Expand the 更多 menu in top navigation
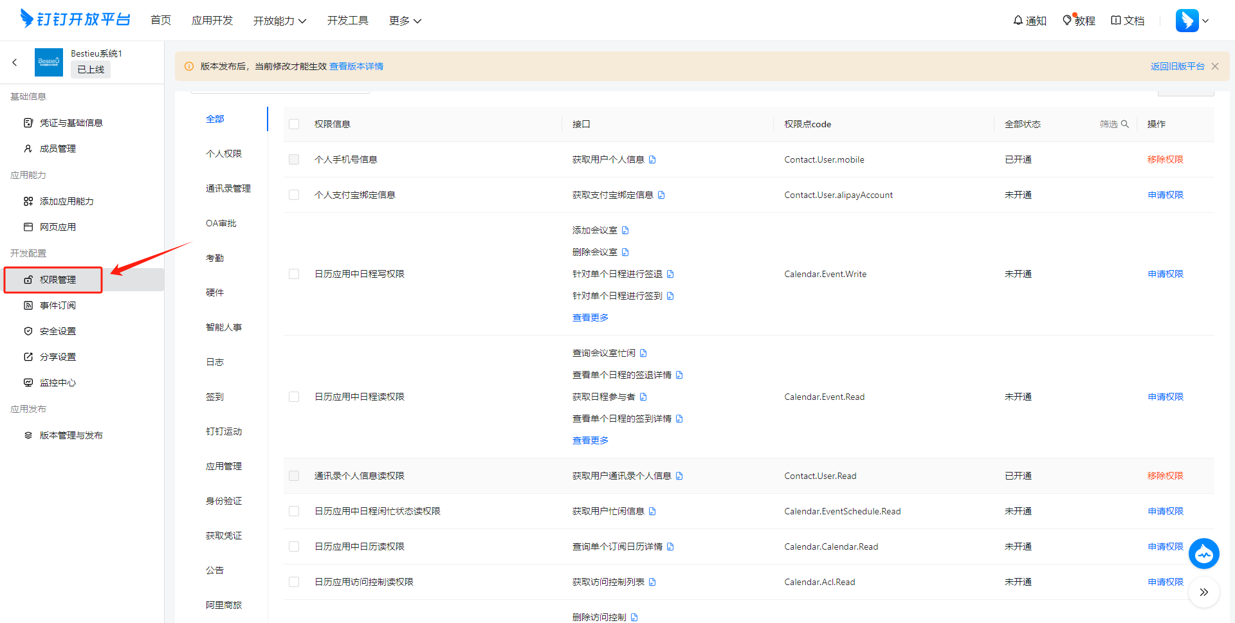 point(405,21)
